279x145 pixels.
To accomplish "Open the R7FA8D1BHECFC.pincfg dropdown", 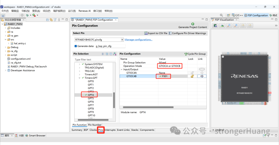I will point(122,40).
